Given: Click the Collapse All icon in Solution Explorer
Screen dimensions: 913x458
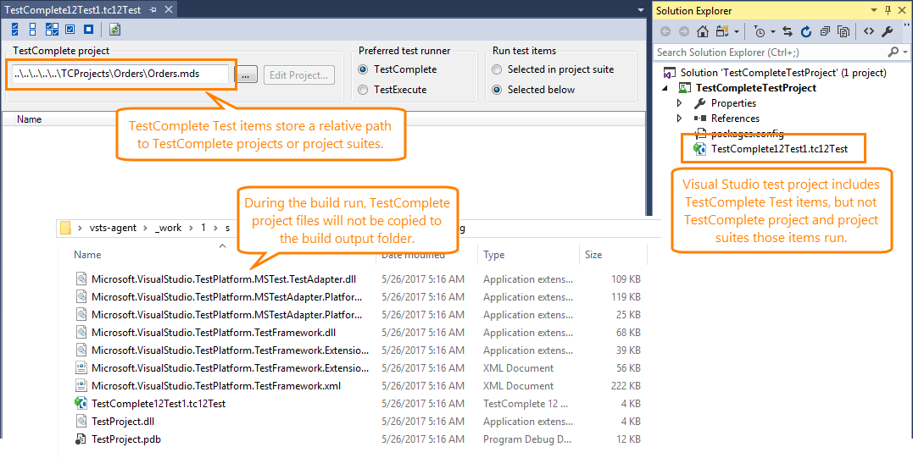Looking at the screenshot, I should pos(824,31).
